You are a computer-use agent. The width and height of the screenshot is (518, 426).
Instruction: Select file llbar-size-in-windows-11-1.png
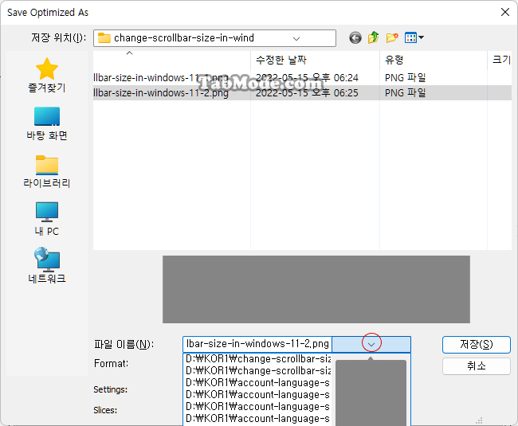[161, 78]
